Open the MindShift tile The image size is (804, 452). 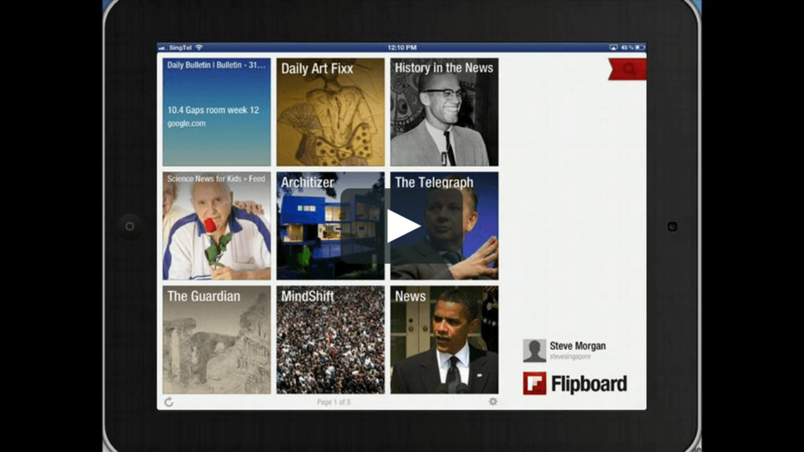pyautogui.click(x=331, y=340)
